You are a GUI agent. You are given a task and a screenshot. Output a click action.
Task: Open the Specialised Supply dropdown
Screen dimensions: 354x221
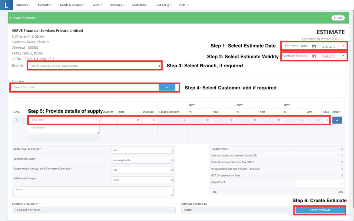tap(142, 160)
